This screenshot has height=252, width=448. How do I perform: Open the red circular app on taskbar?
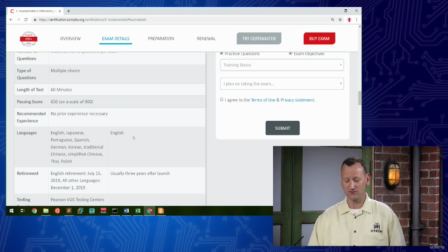(x=57, y=211)
